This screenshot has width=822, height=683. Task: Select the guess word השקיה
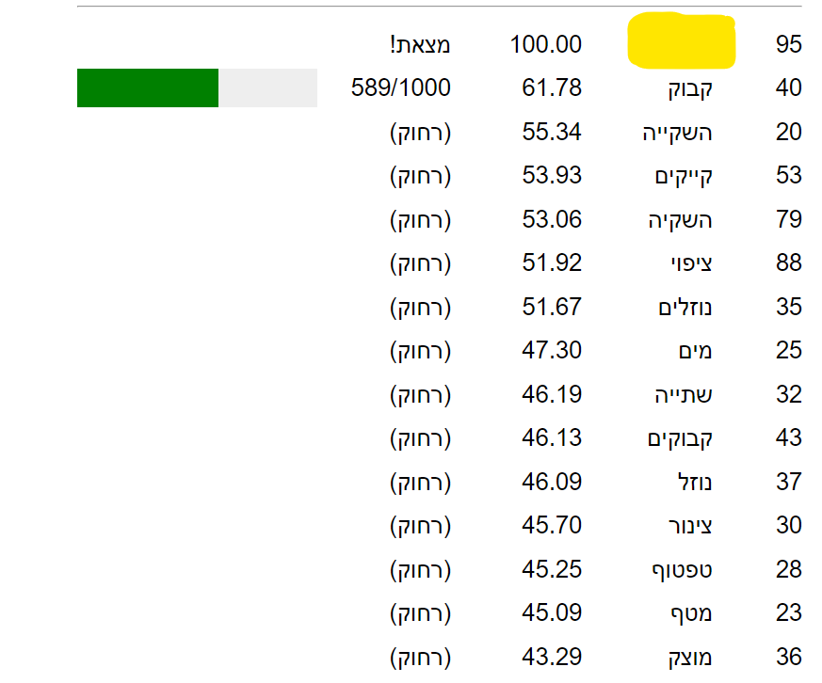click(x=681, y=220)
